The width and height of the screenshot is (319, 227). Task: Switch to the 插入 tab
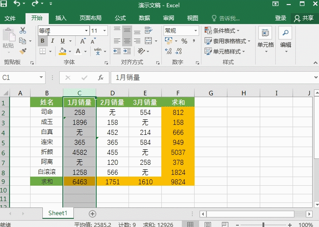61,18
